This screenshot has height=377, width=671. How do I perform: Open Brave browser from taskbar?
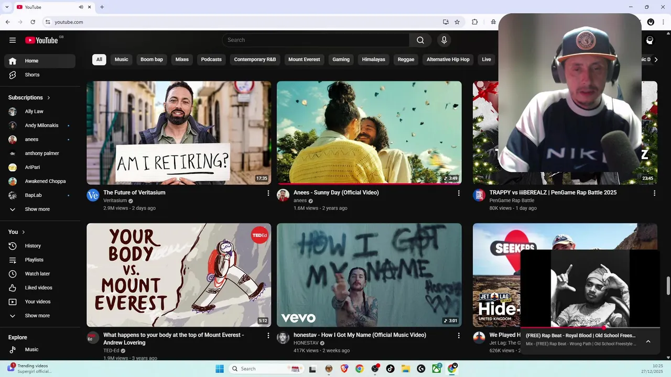[344, 369]
